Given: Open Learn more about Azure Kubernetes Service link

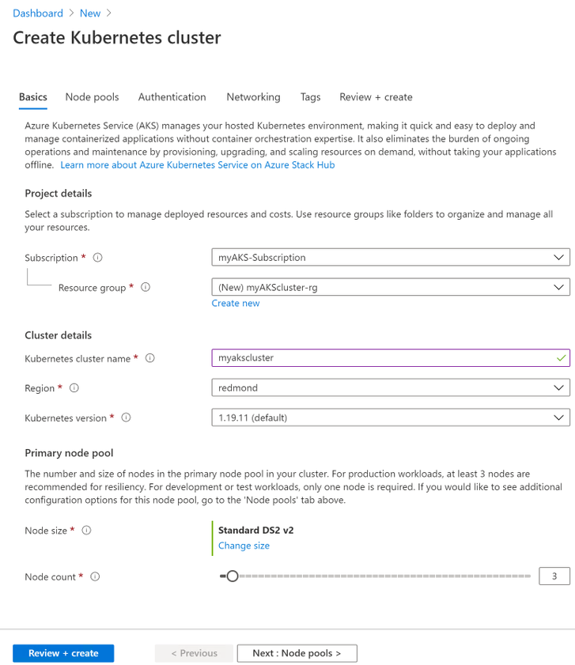Looking at the screenshot, I should [x=197, y=165].
